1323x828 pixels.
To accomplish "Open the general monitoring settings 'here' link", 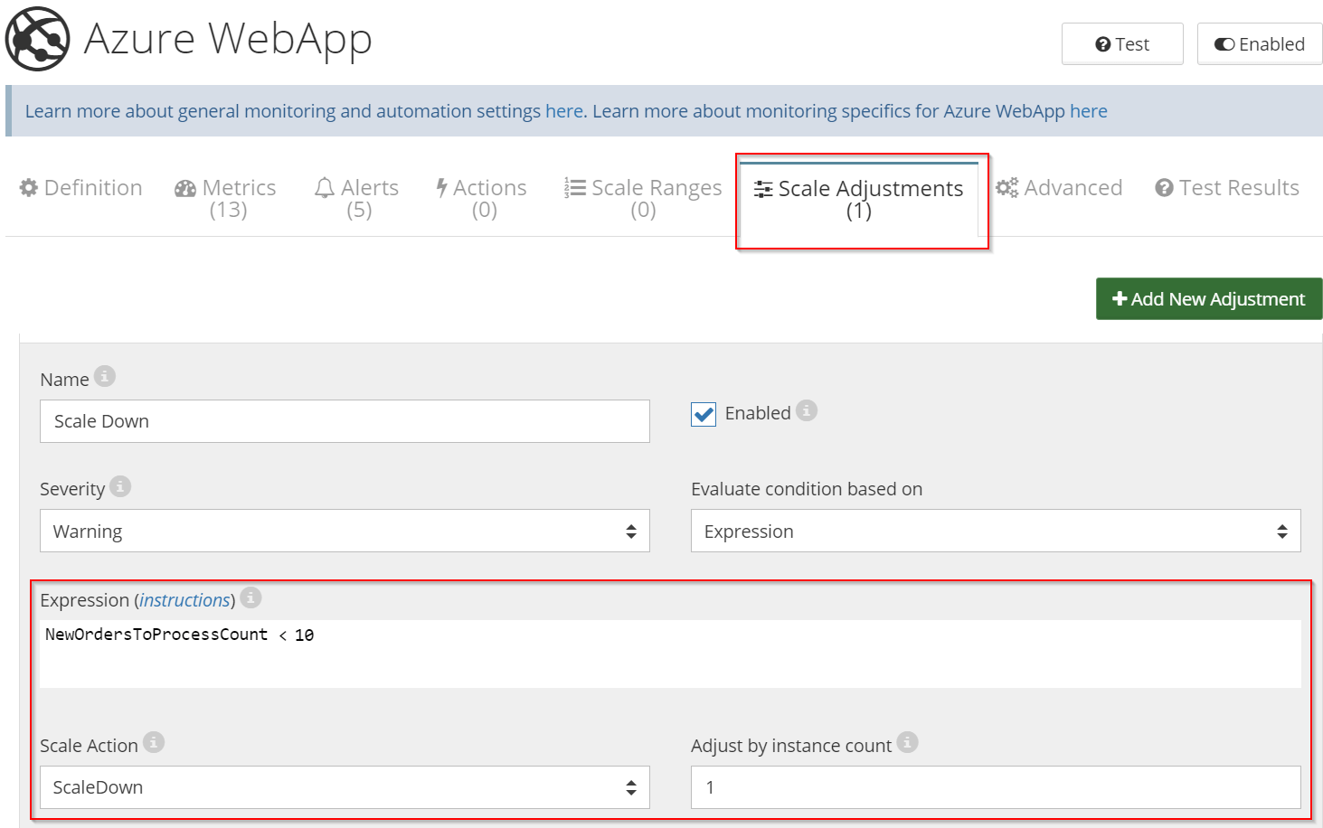I will pyautogui.click(x=564, y=111).
